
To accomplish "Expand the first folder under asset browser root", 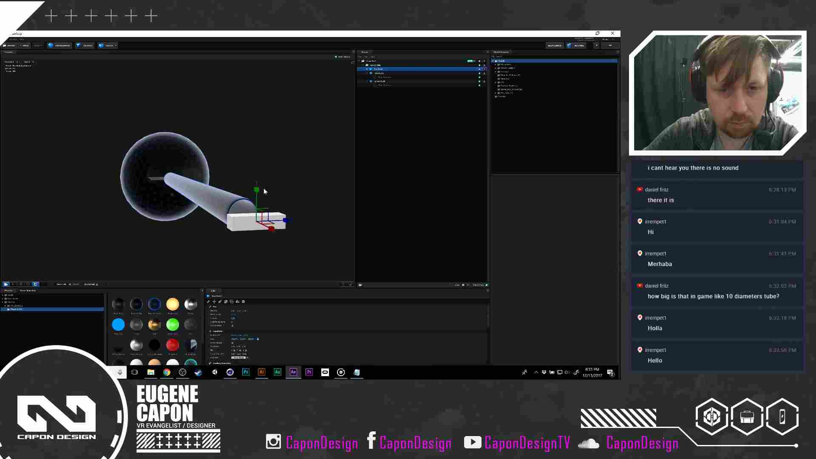I will coord(496,65).
